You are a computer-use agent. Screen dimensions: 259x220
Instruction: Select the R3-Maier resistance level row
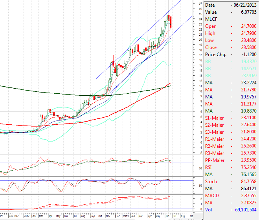point(231,153)
